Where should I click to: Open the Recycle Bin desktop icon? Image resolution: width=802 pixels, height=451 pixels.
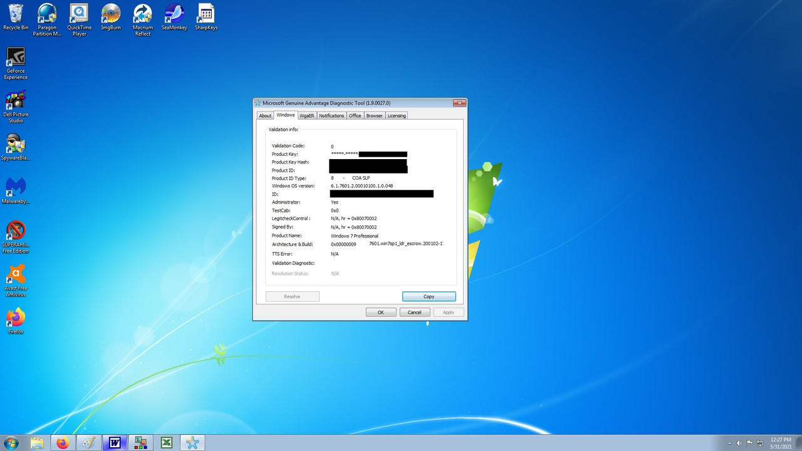16,17
